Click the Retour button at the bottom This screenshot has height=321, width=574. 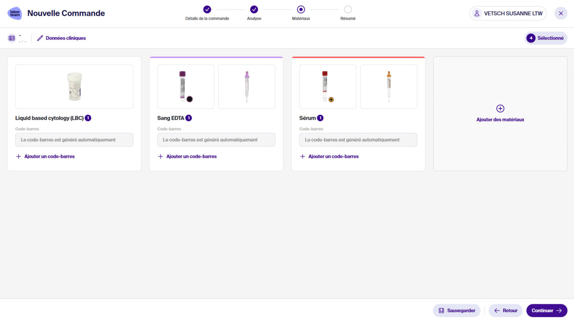[505, 310]
